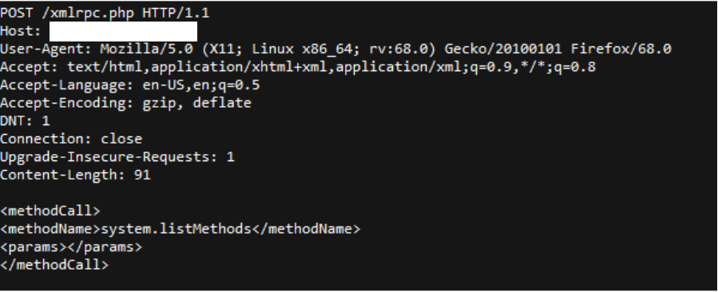Click the HTTP/1.1 protocol text
The image size is (718, 292).
coord(176,14)
